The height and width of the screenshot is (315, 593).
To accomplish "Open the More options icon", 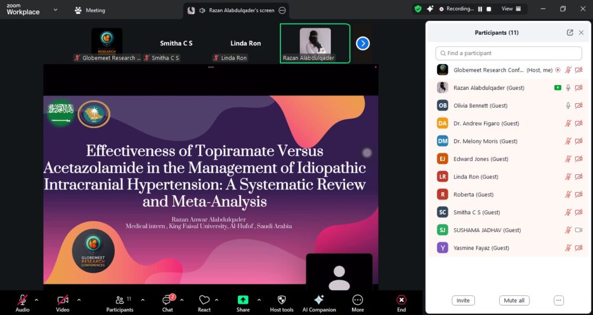I will tap(357, 300).
